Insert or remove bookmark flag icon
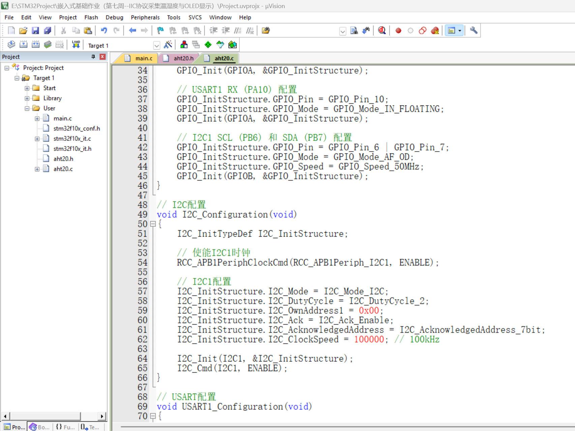Viewport: 575px width, 431px height. [x=160, y=31]
